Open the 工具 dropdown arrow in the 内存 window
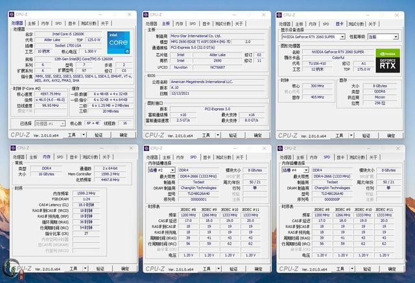415x283 pixels. point(85,269)
